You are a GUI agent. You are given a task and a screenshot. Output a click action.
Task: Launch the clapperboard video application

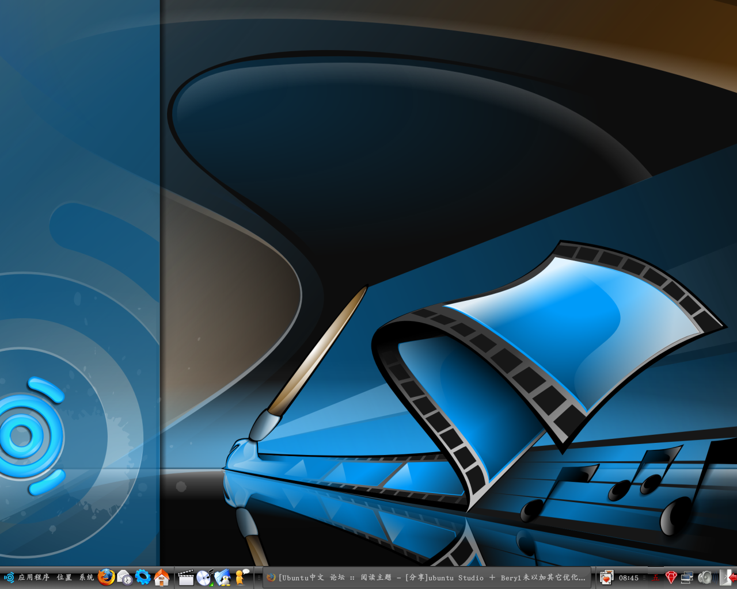coord(185,577)
